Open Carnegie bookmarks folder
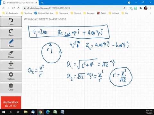The width and height of the screenshot is (154, 115). coord(89,13)
